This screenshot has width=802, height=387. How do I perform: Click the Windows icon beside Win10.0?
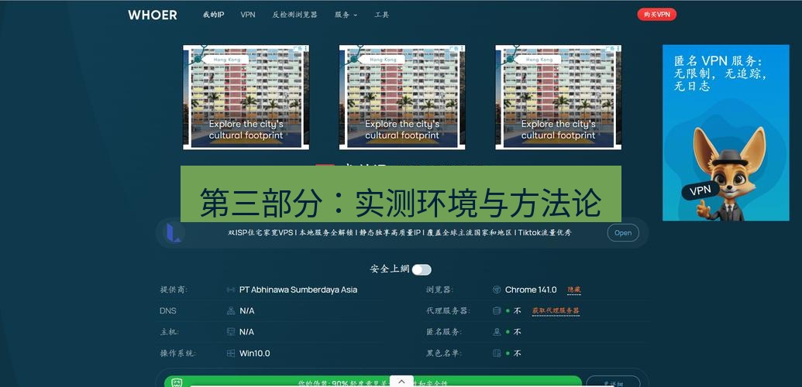click(x=231, y=353)
